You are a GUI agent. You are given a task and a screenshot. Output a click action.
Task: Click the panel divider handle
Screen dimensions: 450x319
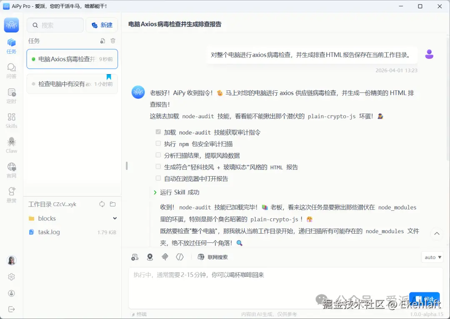127,166
